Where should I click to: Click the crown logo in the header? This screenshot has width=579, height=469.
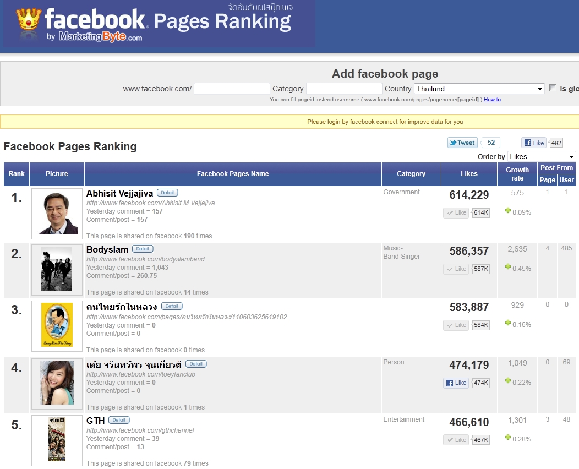pos(29,19)
